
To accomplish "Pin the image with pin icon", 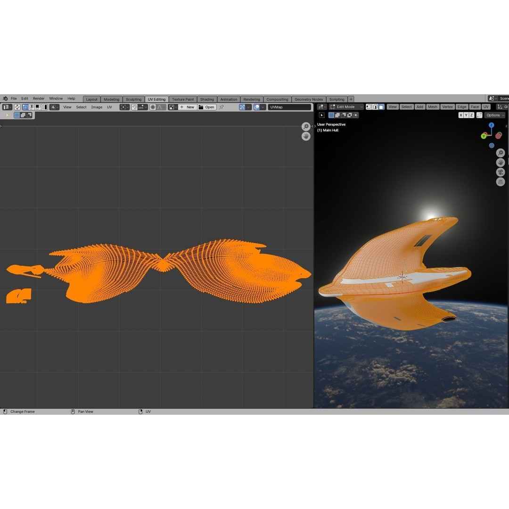I will pyautogui.click(x=222, y=107).
